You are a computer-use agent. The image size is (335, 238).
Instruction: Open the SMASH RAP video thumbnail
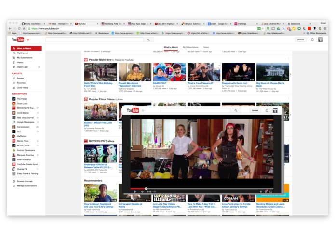(x=169, y=72)
